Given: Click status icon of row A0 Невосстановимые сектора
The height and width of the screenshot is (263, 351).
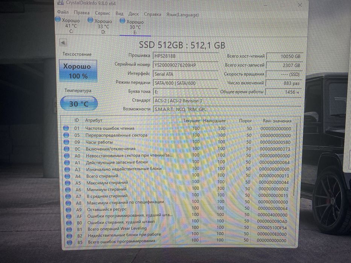Looking at the screenshot, I should pyautogui.click(x=67, y=156).
